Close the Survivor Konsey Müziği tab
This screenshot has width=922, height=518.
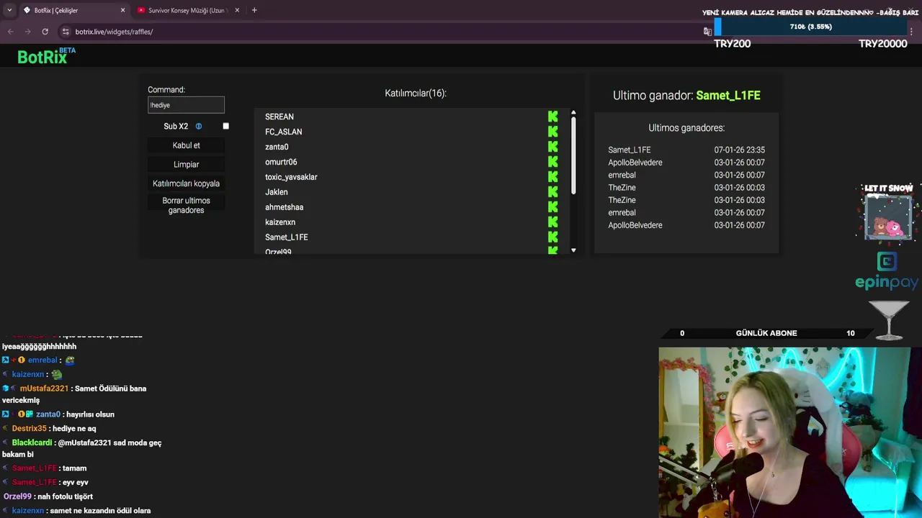(x=238, y=10)
